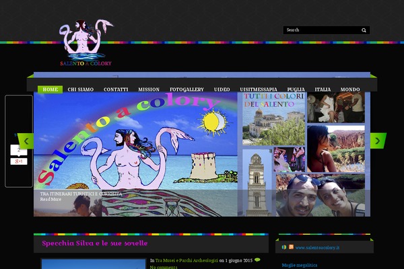The width and height of the screenshot is (404, 269).
Task: Click the Salento a Colory mermaid logo
Action: click(86, 43)
